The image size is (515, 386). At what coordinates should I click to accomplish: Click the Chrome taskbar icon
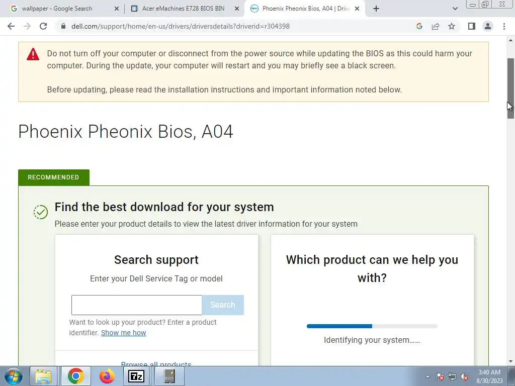[75, 376]
